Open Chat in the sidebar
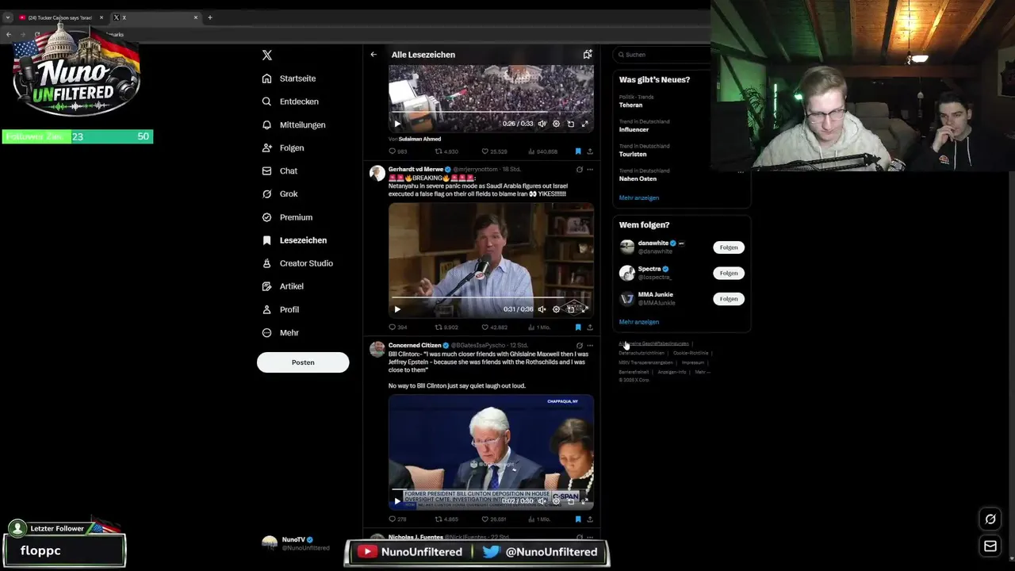 point(280,171)
